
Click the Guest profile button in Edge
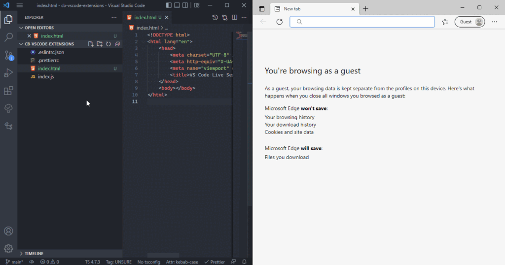[x=469, y=22]
